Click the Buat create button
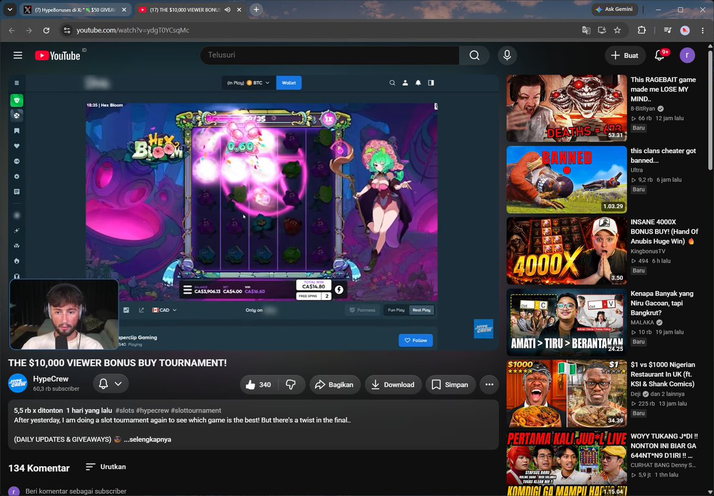714x496 pixels. click(x=625, y=55)
